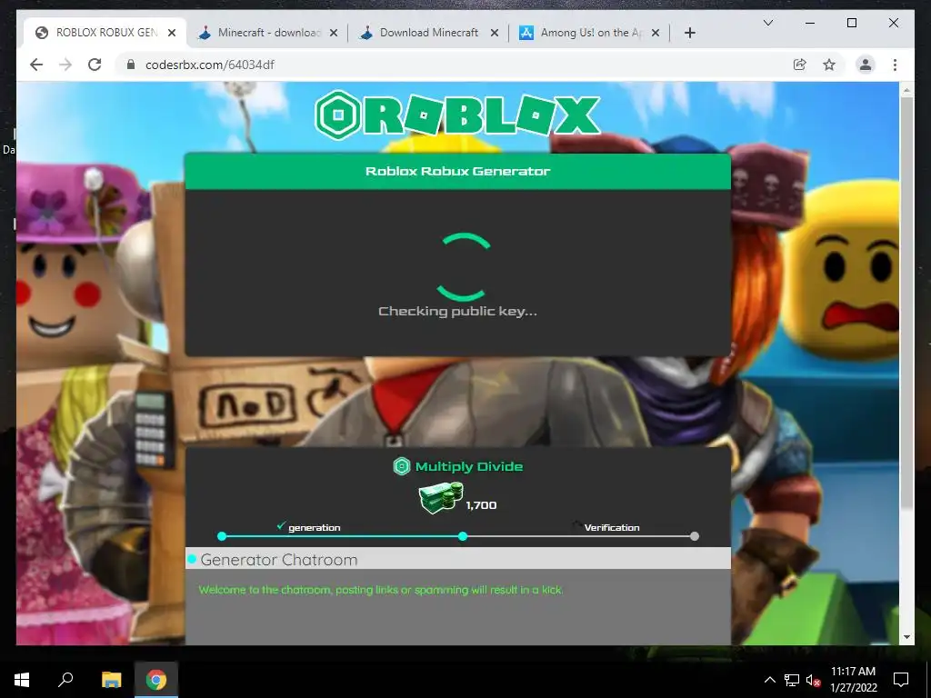
Task: Open the tab search dropdown chevron
Action: pos(767,23)
